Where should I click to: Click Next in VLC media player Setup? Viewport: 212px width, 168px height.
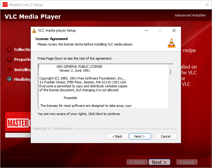(x=140, y=136)
